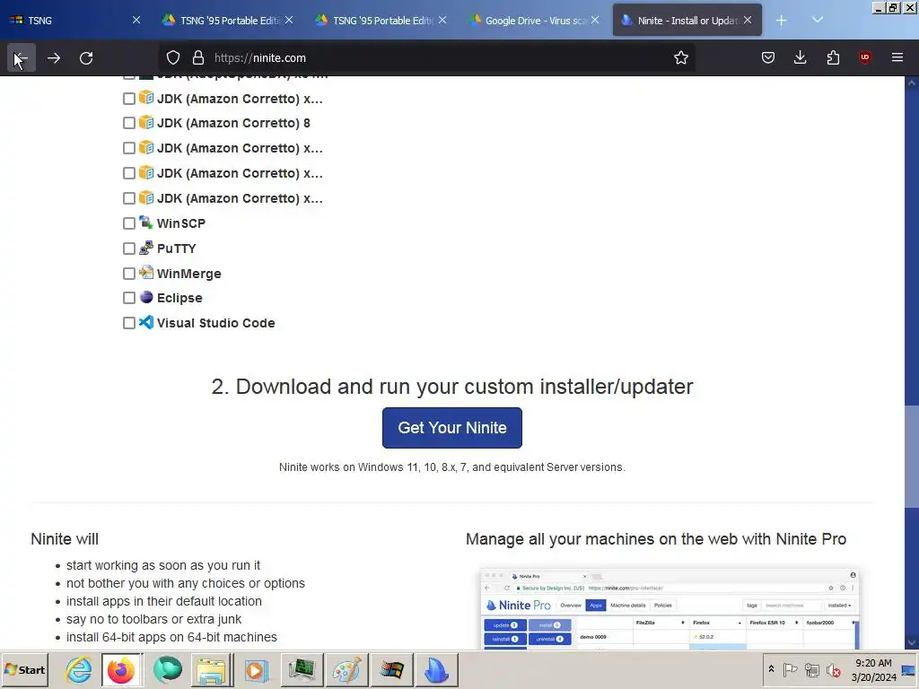Open a new browser tab
Viewport: 919px width, 689px height.
tap(781, 21)
